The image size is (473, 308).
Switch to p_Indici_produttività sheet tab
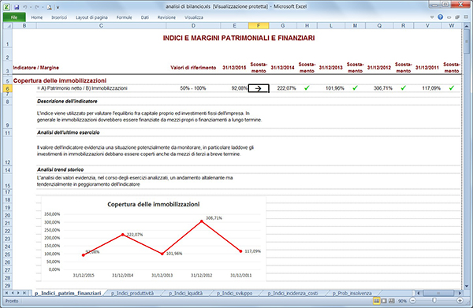(x=132, y=293)
